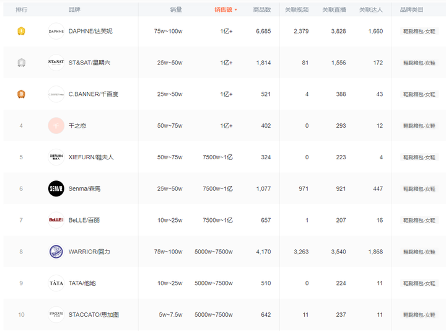
Task: Sort by the 关联视频 column header
Action: 297,10
